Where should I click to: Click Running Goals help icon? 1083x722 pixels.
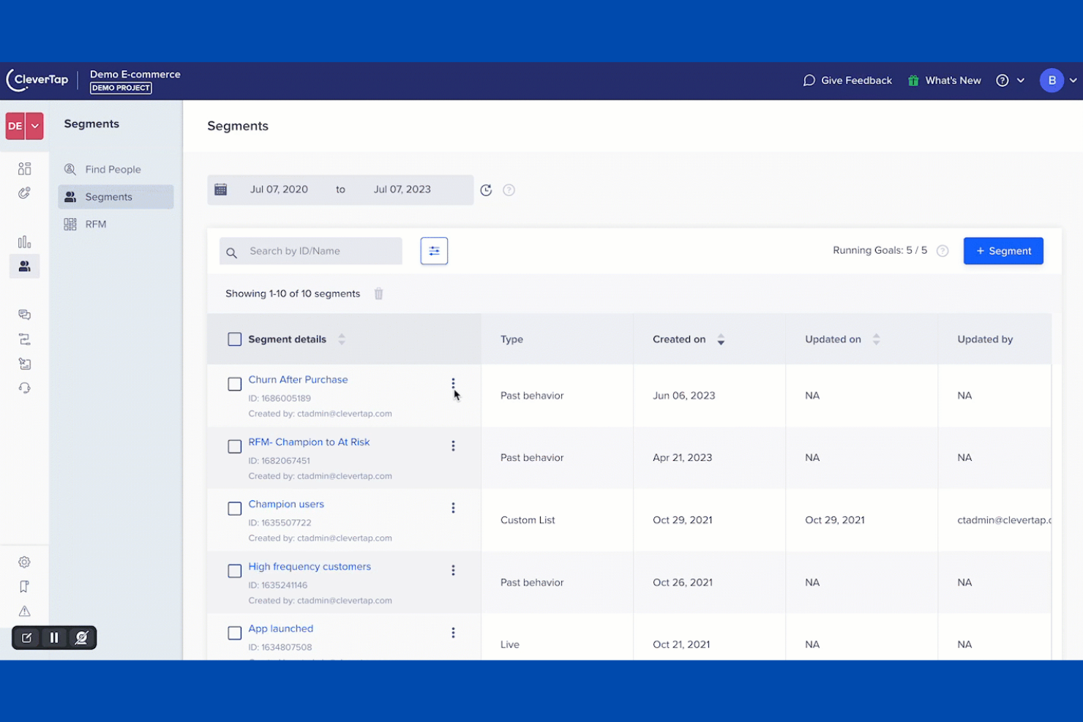[x=943, y=251]
